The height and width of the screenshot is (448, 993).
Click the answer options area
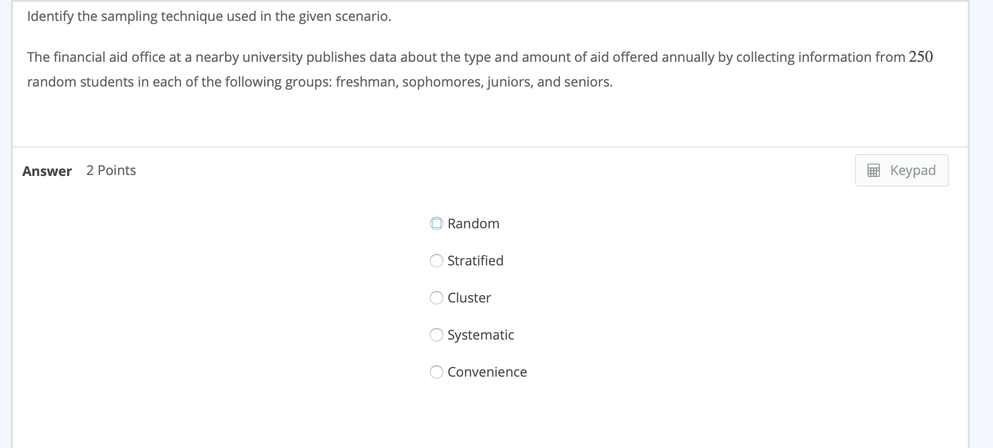(x=476, y=297)
